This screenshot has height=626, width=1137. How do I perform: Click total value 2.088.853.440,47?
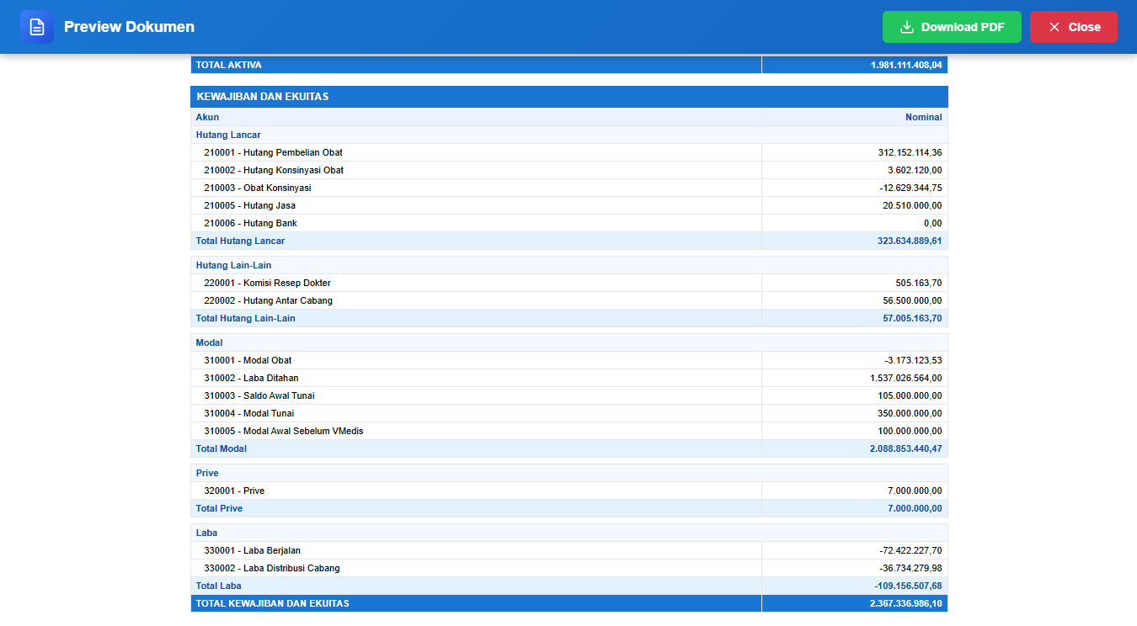(x=906, y=448)
